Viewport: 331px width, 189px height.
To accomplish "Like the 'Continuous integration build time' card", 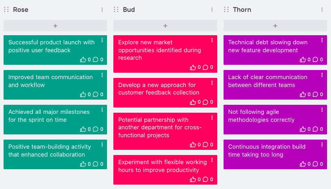I will (x=303, y=164).
